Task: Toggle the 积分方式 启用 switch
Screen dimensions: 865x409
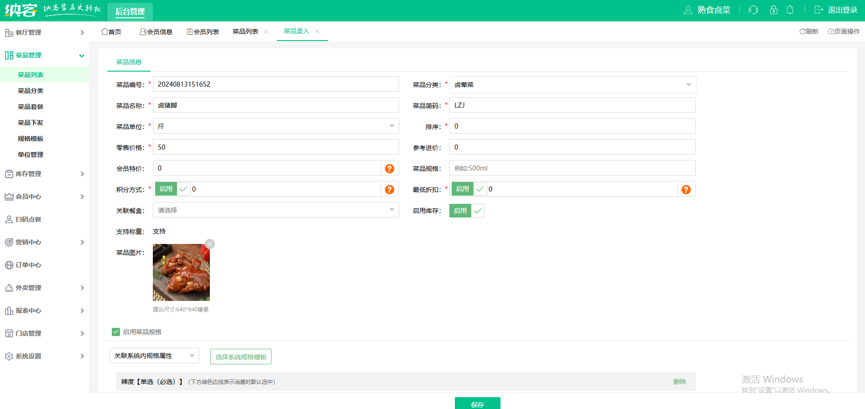Action: click(172, 189)
